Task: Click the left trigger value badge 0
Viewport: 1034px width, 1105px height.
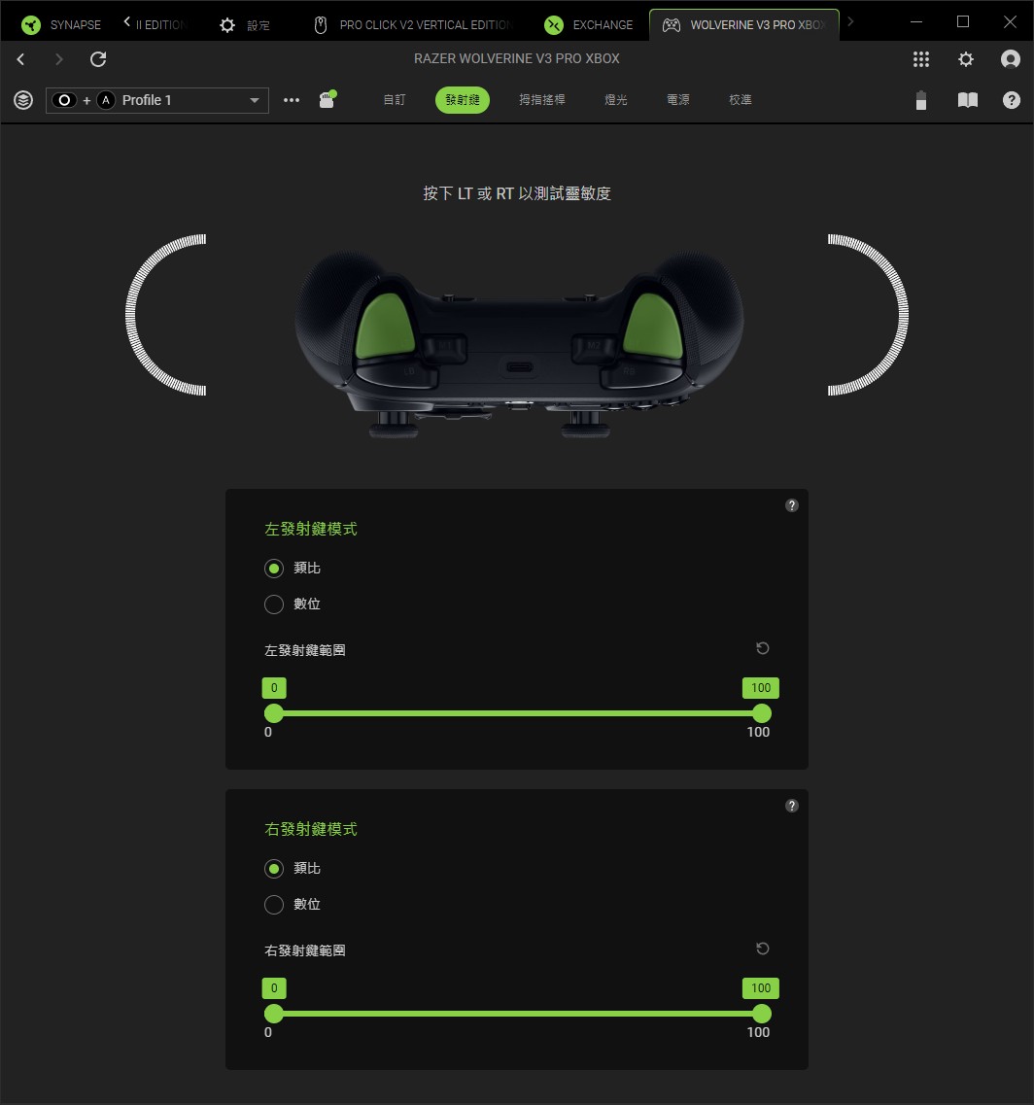Action: [x=274, y=688]
